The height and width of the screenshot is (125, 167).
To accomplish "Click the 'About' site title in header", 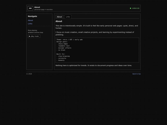I will click(37, 7).
